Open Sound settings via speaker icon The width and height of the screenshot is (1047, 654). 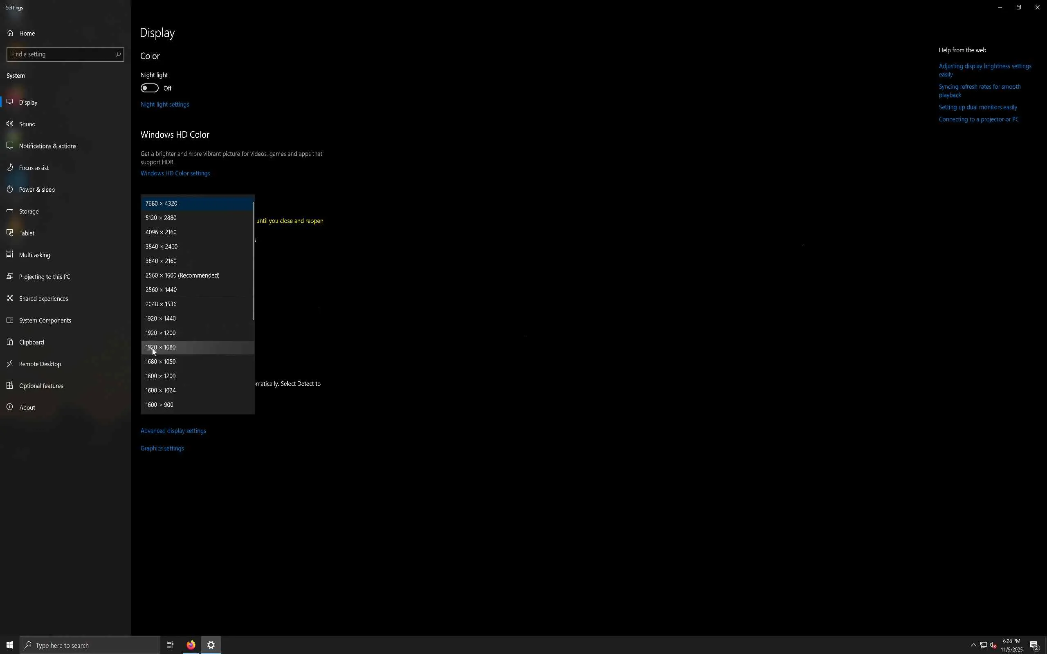click(x=10, y=124)
